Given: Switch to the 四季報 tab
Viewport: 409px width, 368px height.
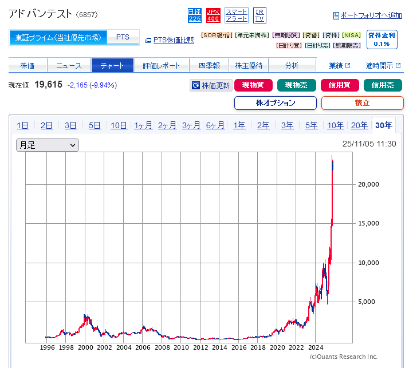Looking at the screenshot, I should pyautogui.click(x=209, y=66).
